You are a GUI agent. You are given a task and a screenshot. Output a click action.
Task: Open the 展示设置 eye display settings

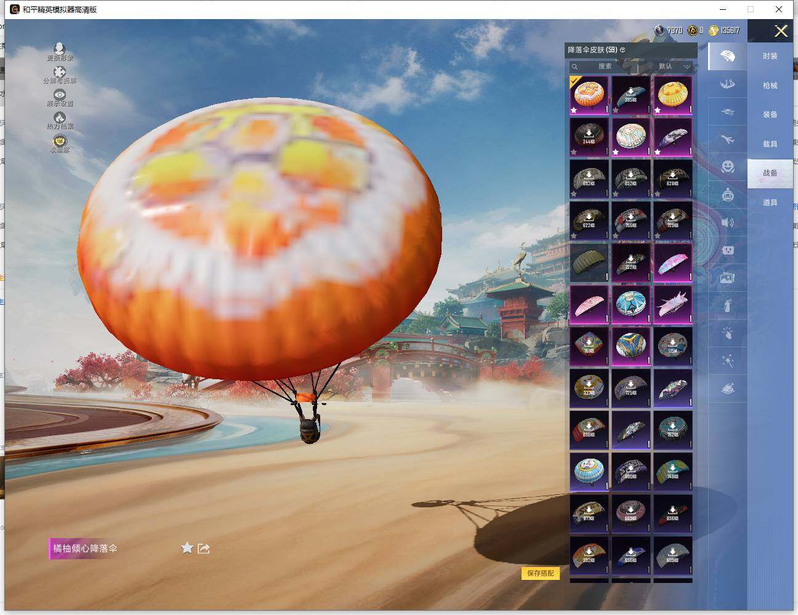[x=59, y=94]
